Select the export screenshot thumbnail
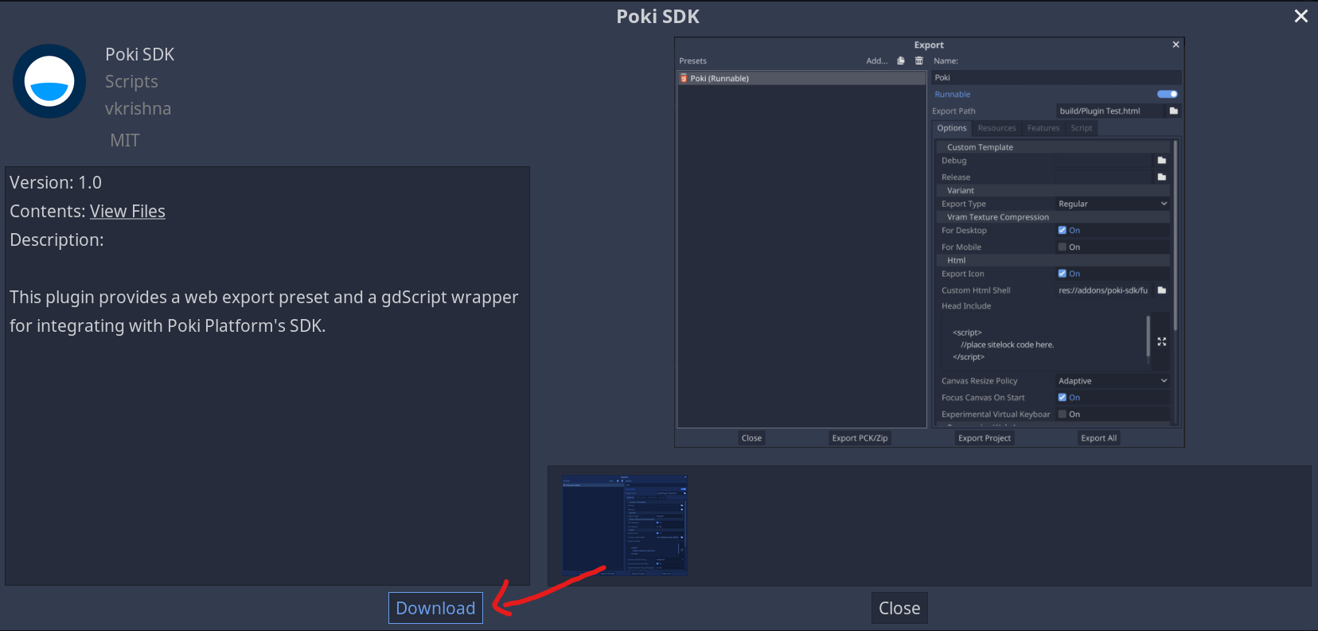This screenshot has height=631, width=1318. pyautogui.click(x=625, y=525)
